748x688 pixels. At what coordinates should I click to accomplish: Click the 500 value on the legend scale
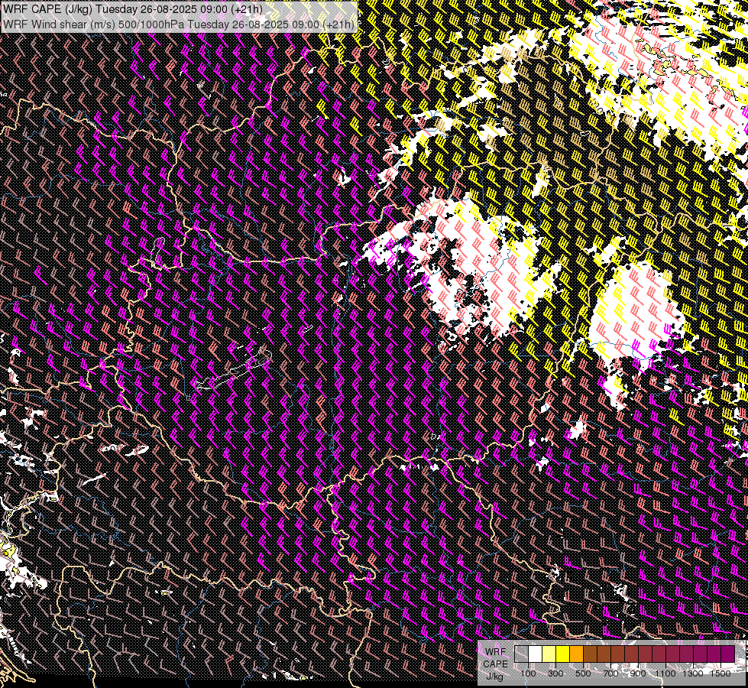coord(584,673)
